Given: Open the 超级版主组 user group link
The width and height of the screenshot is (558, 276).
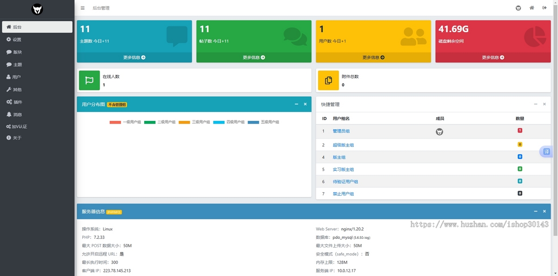Looking at the screenshot, I should pos(343,145).
